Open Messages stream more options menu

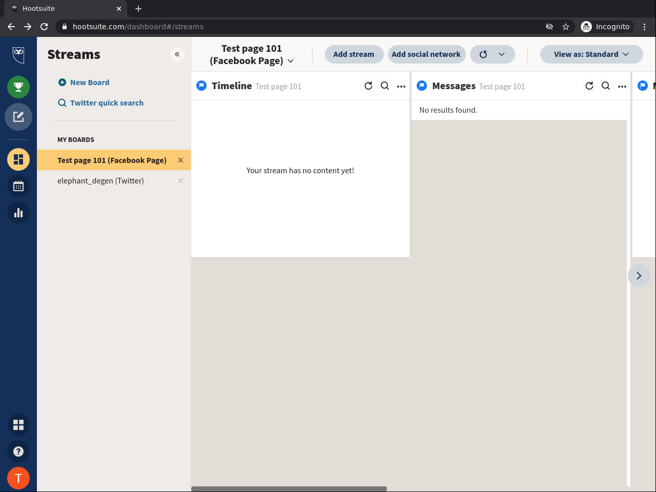click(622, 86)
